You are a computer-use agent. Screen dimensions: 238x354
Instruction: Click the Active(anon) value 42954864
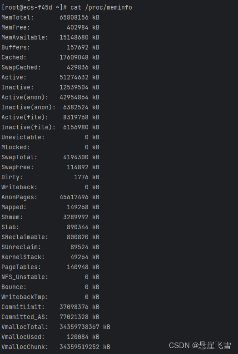tap(74, 97)
